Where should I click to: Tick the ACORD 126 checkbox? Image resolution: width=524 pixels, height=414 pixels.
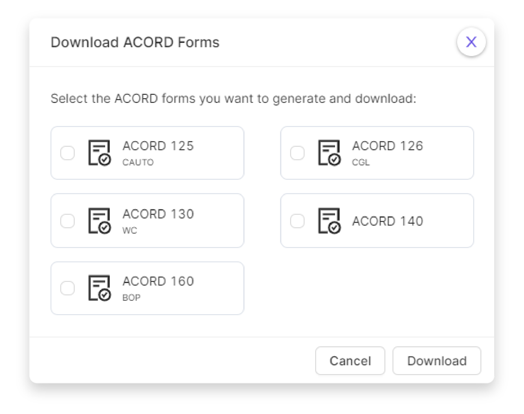[x=297, y=153]
